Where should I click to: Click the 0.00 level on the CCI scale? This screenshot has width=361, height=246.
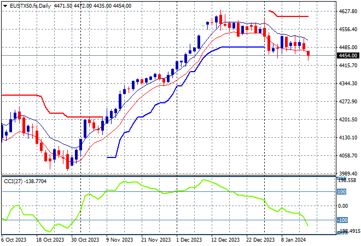click(x=343, y=206)
